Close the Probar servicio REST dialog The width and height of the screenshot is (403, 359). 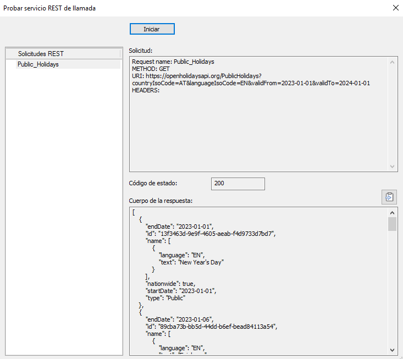[x=395, y=8]
